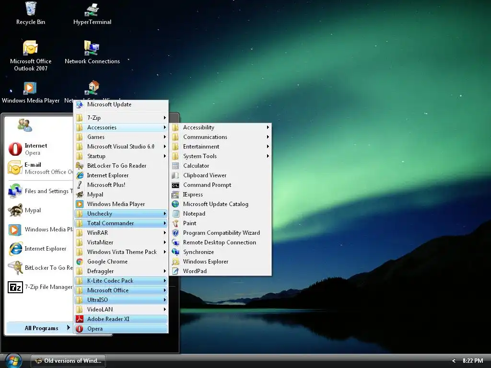Click the All Programs button
This screenshot has width=491, height=368.
pyautogui.click(x=39, y=328)
